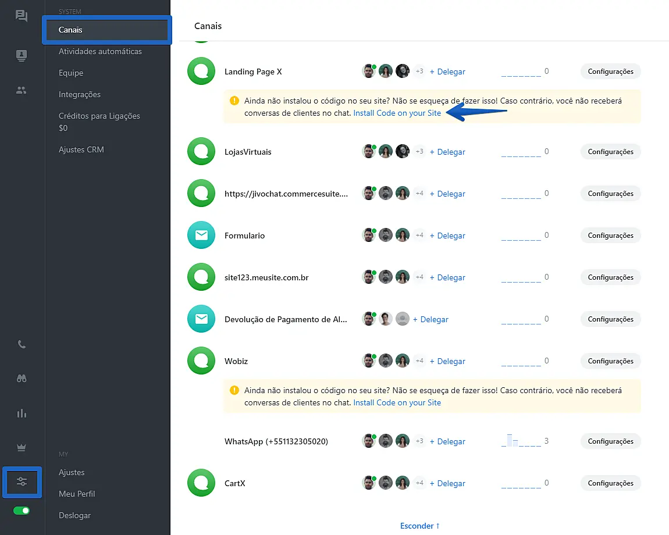This screenshot has width=669, height=535.
Task: Select Deslogar to log out
Action: coord(75,515)
